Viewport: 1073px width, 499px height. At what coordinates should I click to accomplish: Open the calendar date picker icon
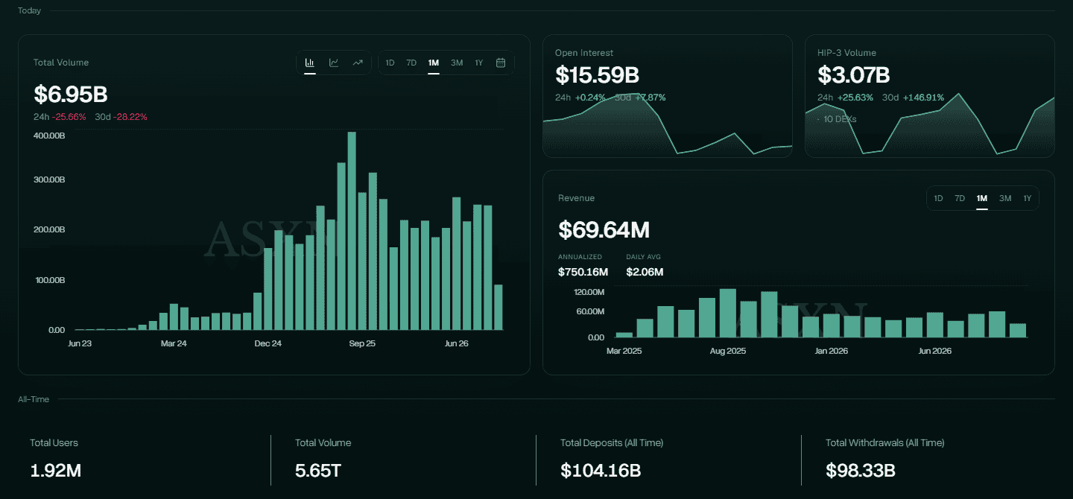501,63
